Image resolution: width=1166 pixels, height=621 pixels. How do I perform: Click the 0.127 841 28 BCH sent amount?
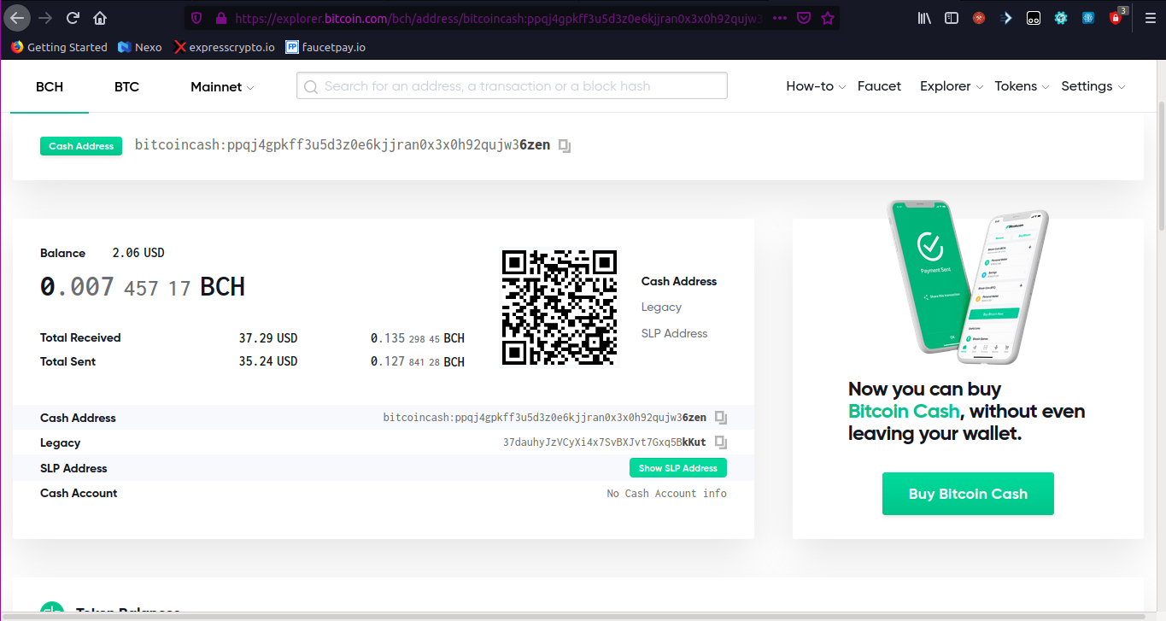pos(418,361)
